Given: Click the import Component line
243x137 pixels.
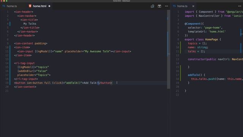Looking at the screenshot, I should (214, 12).
